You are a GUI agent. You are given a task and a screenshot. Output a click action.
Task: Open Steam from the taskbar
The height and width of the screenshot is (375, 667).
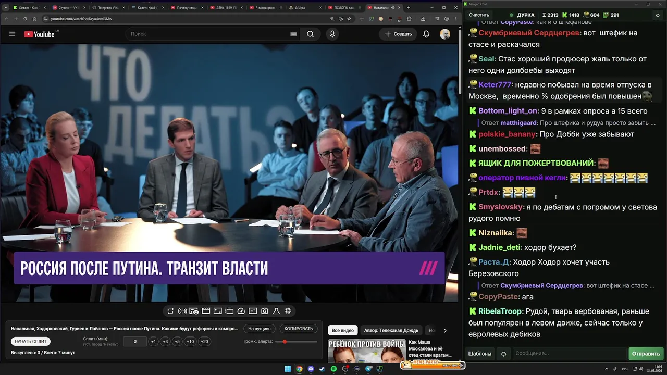point(322,369)
